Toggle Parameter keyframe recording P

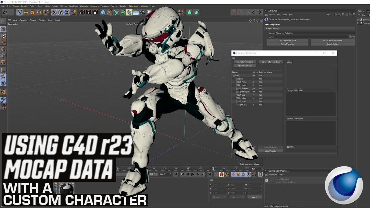[249, 174]
